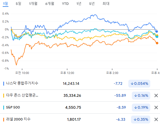Click the -1% y-axis label
This screenshot has width=160, height=124.
[x=6, y=69]
